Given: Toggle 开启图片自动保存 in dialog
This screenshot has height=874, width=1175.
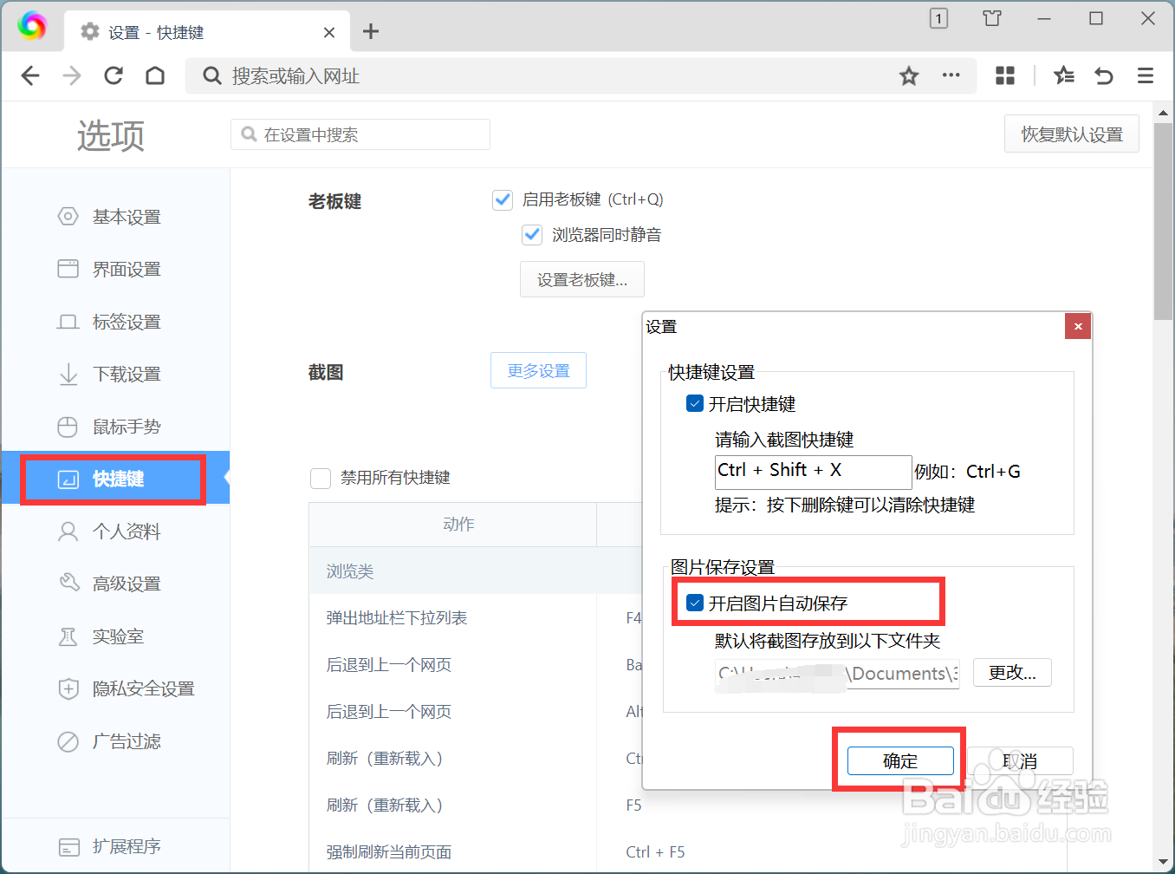Looking at the screenshot, I should coord(694,602).
